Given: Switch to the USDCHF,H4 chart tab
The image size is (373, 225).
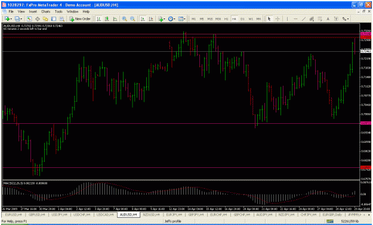Looking at the screenshot, I should (82, 214).
